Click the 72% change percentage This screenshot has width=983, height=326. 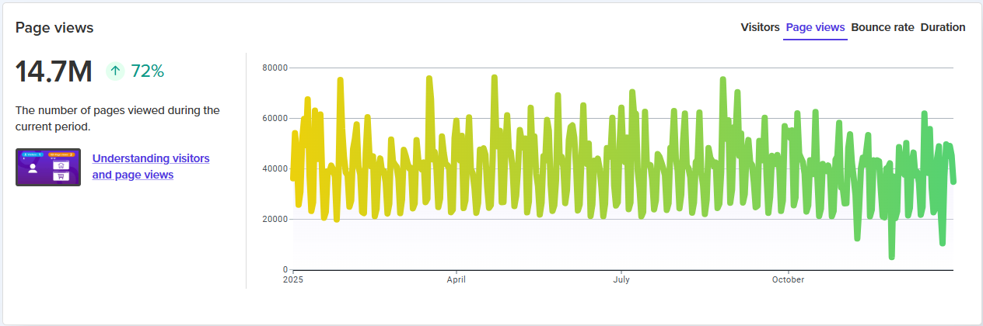147,71
